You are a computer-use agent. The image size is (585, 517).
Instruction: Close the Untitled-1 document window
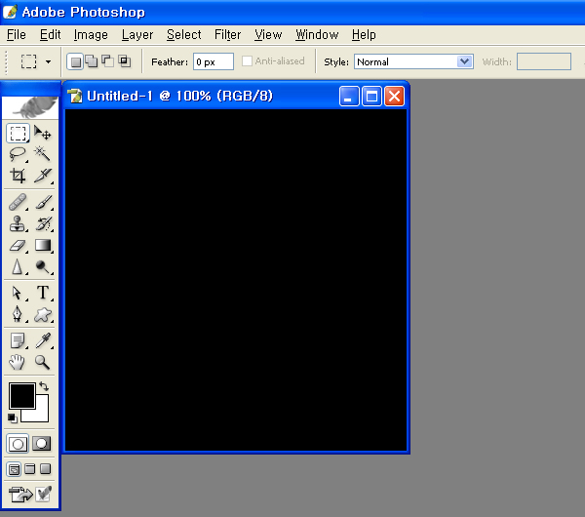tap(394, 97)
